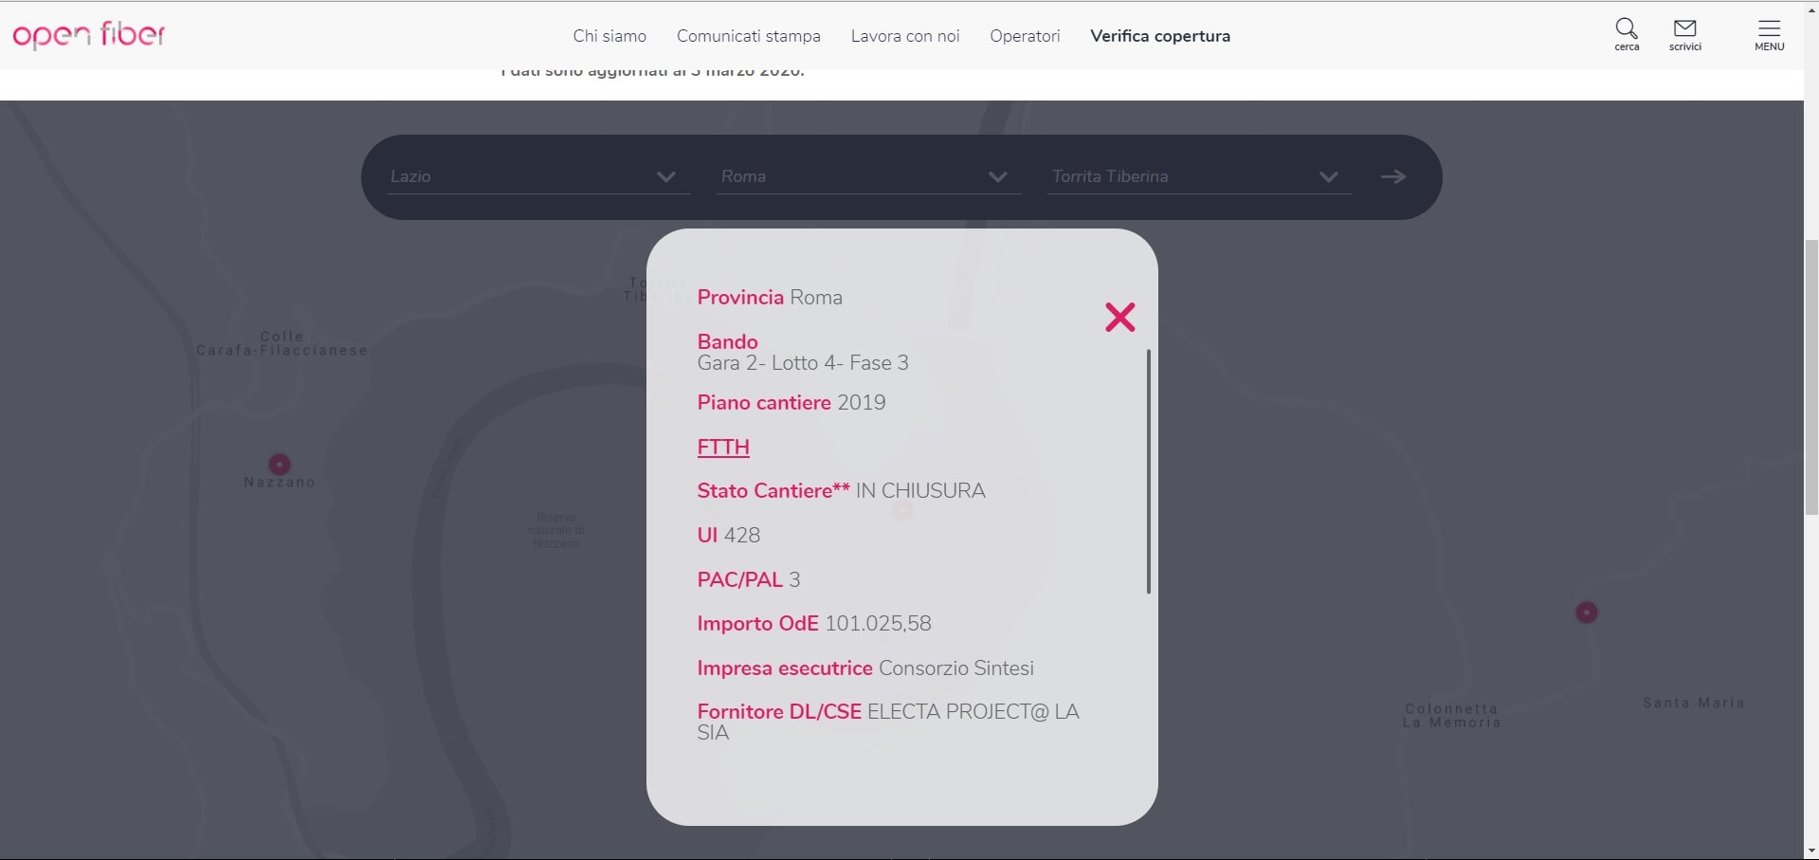Click the 'UI 428' value

click(729, 536)
